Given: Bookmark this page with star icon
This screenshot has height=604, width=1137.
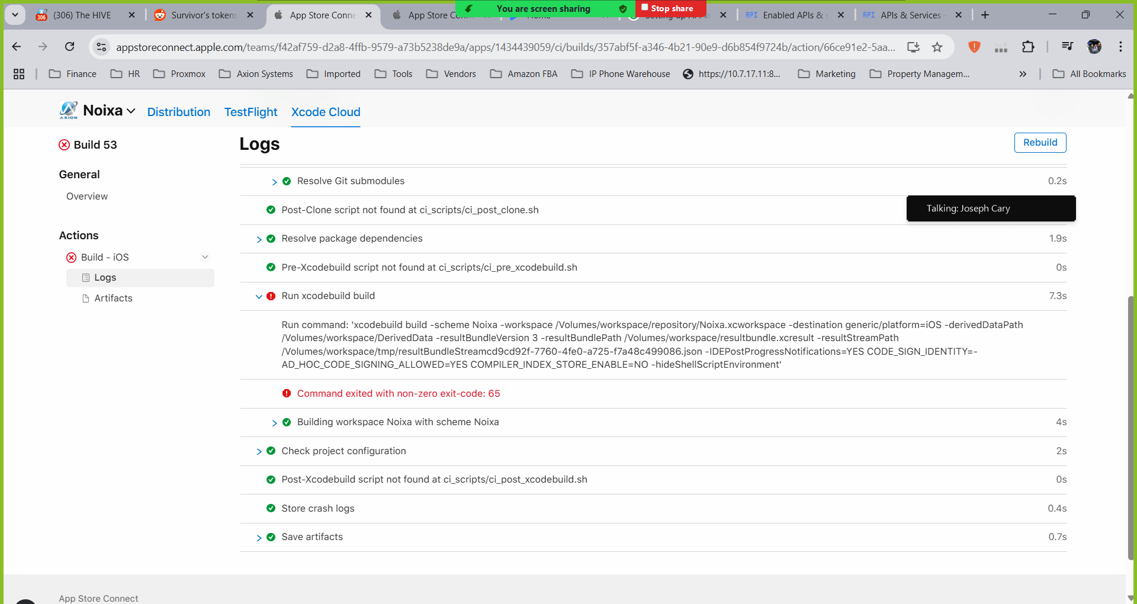Looking at the screenshot, I should click(x=937, y=47).
